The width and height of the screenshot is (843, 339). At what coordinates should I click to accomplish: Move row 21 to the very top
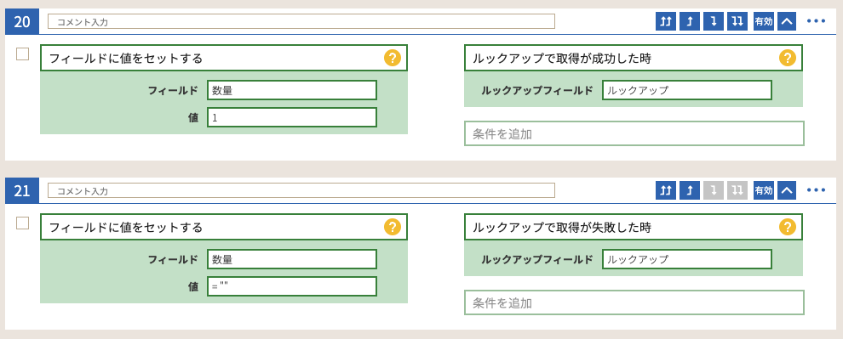pos(666,190)
